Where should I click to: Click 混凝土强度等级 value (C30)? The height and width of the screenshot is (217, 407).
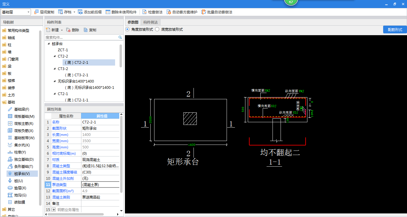click(x=100, y=172)
